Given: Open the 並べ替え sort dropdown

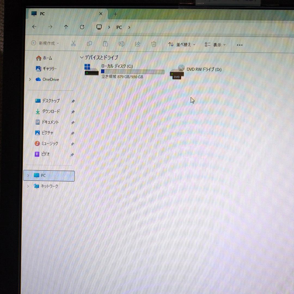Looking at the screenshot, I should (x=182, y=45).
